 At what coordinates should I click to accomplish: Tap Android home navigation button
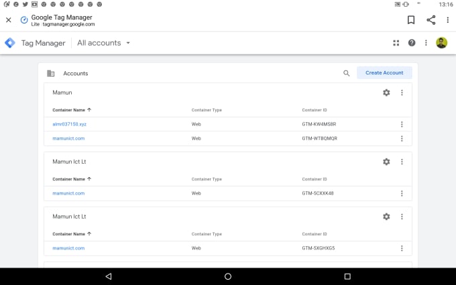pyautogui.click(x=228, y=276)
